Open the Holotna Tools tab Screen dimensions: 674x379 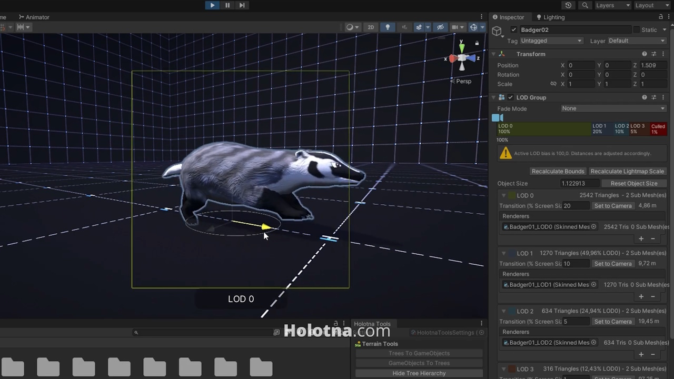(372, 324)
